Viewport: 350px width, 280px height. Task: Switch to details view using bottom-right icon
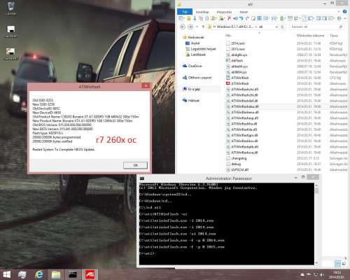(337, 264)
